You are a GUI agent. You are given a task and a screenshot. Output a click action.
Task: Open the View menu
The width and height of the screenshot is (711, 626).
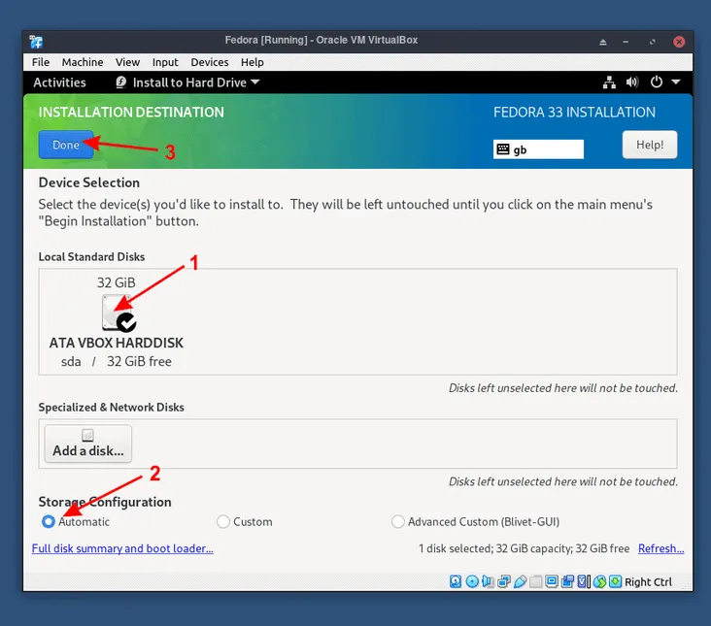click(x=127, y=62)
